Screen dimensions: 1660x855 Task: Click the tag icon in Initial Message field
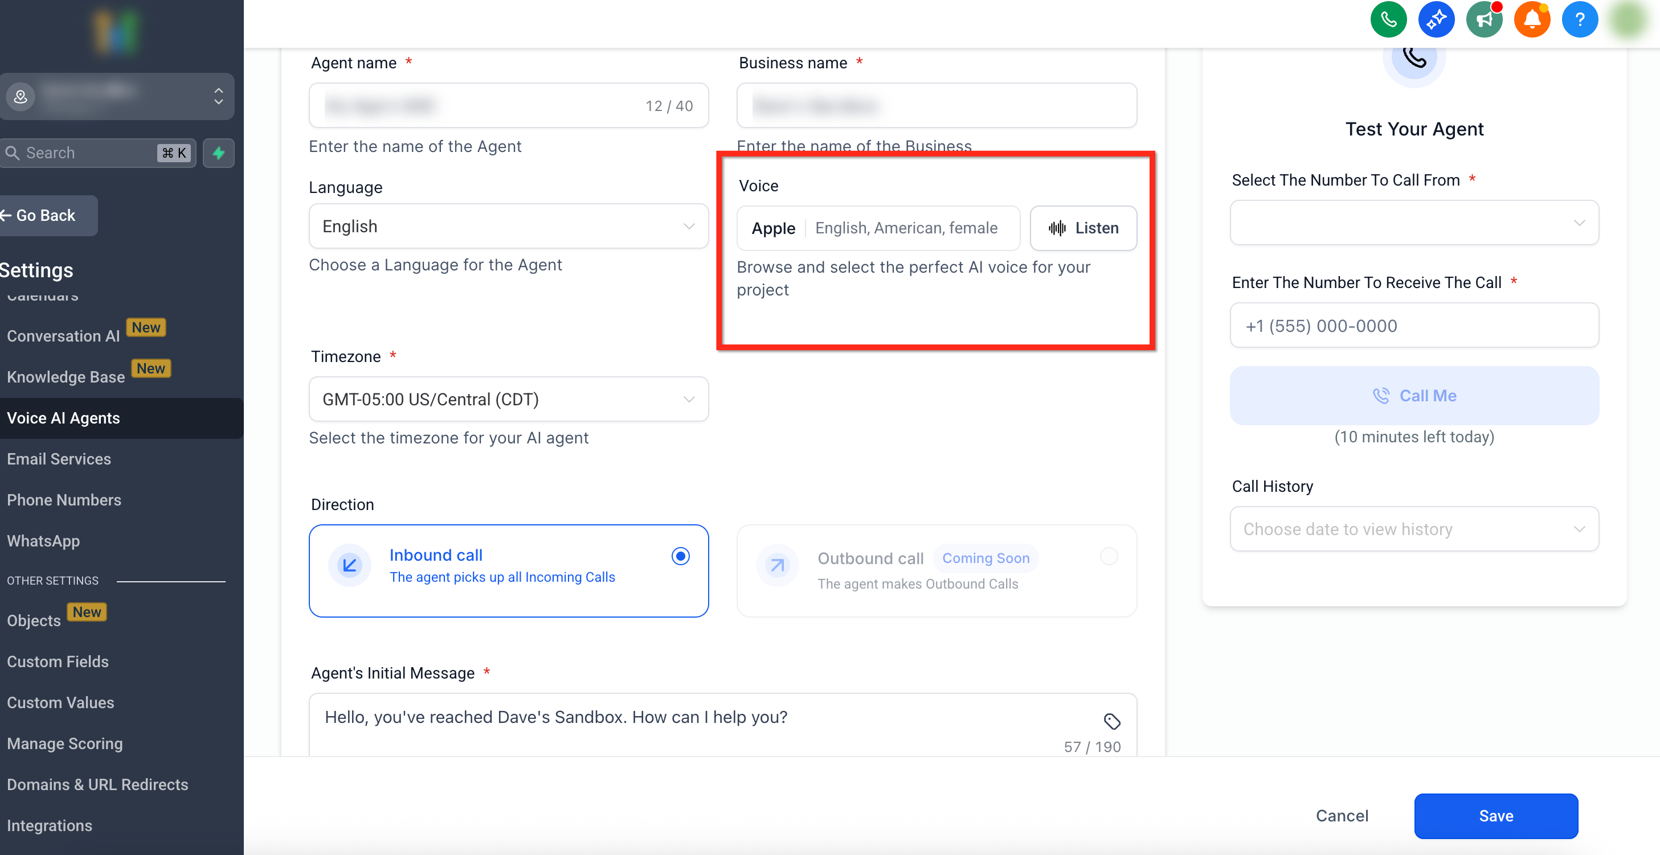point(1111,721)
